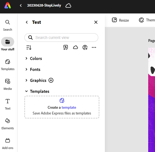Open the sort order options
155x152 pixels.
point(29,47)
